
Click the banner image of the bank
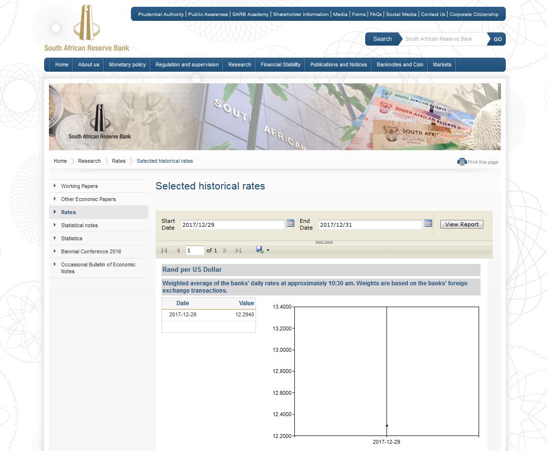274,116
